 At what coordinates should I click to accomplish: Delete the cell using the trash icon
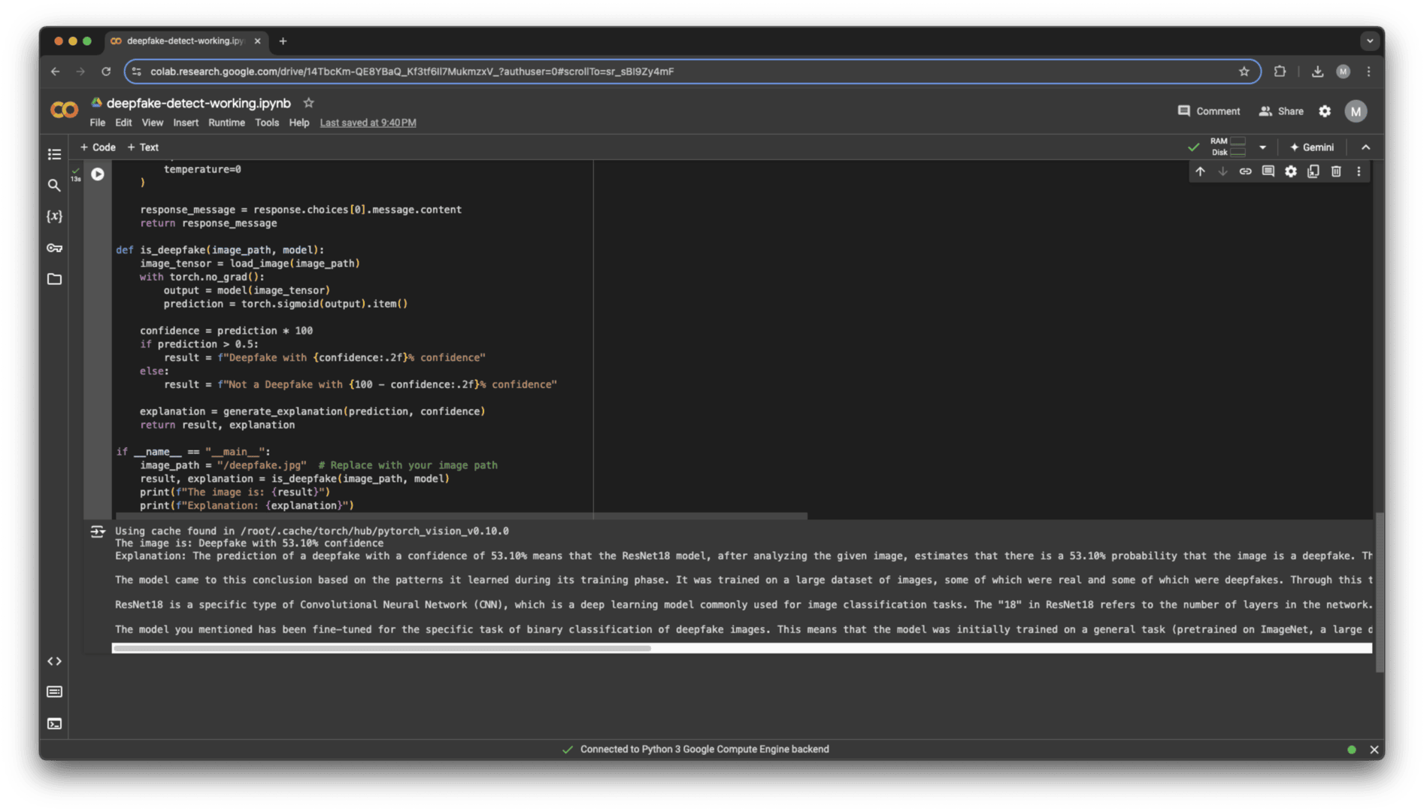point(1336,171)
